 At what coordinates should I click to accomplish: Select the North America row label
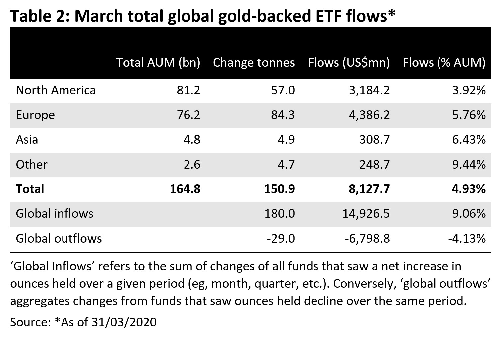(x=56, y=90)
